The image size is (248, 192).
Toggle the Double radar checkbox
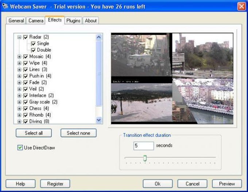pos(33,50)
